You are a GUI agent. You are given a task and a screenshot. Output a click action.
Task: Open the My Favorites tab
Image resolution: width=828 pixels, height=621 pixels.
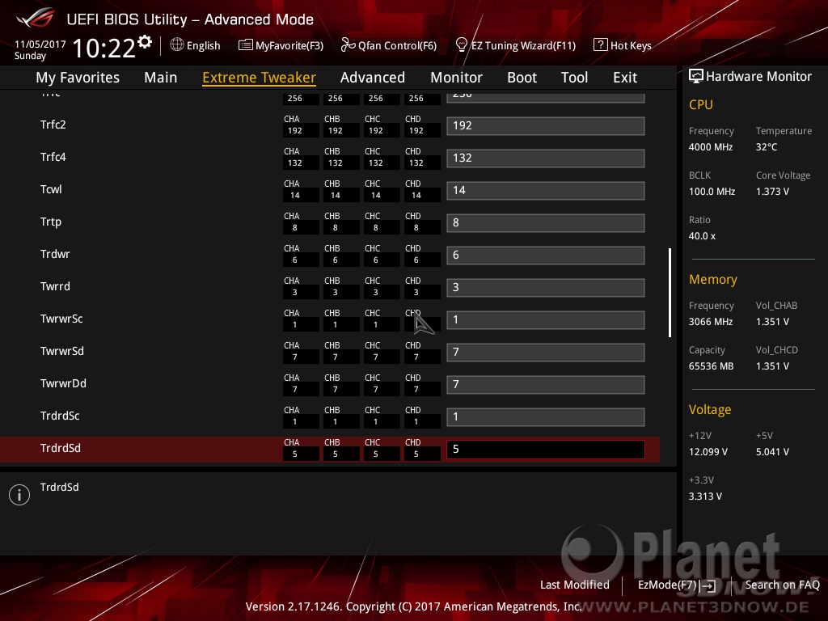click(x=78, y=77)
